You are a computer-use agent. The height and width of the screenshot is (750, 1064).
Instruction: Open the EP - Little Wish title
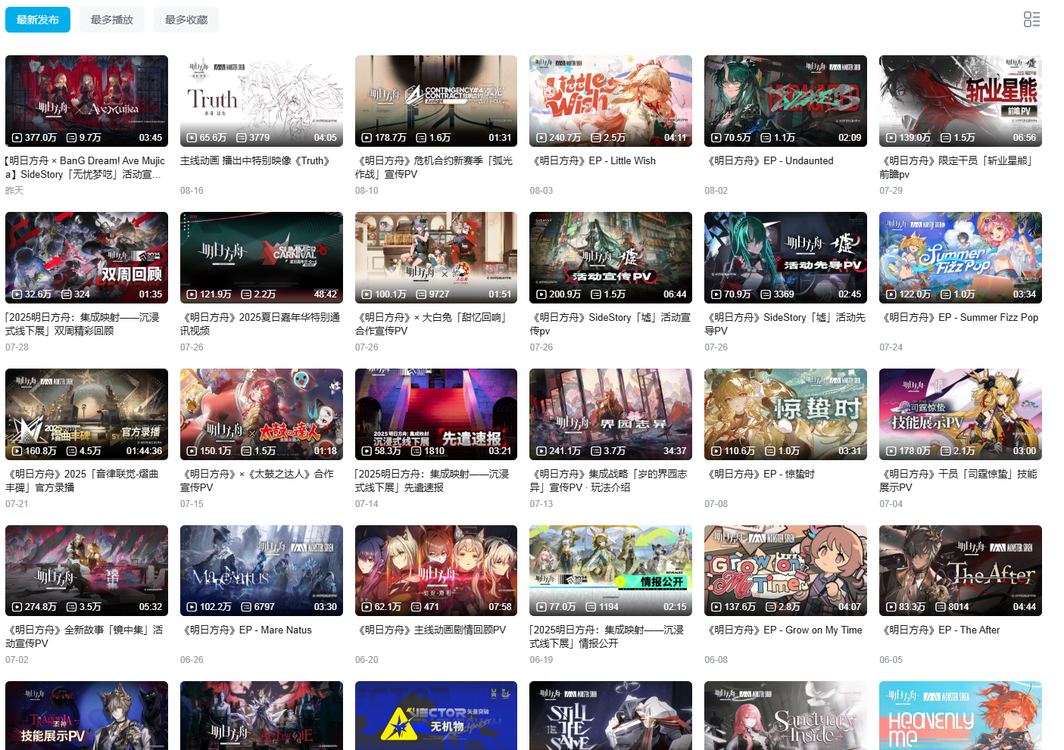pos(593,160)
